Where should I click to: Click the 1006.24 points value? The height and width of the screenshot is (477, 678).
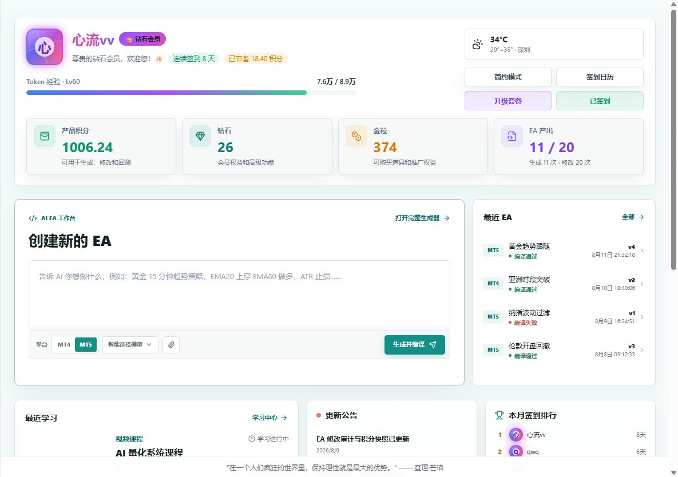(x=88, y=148)
